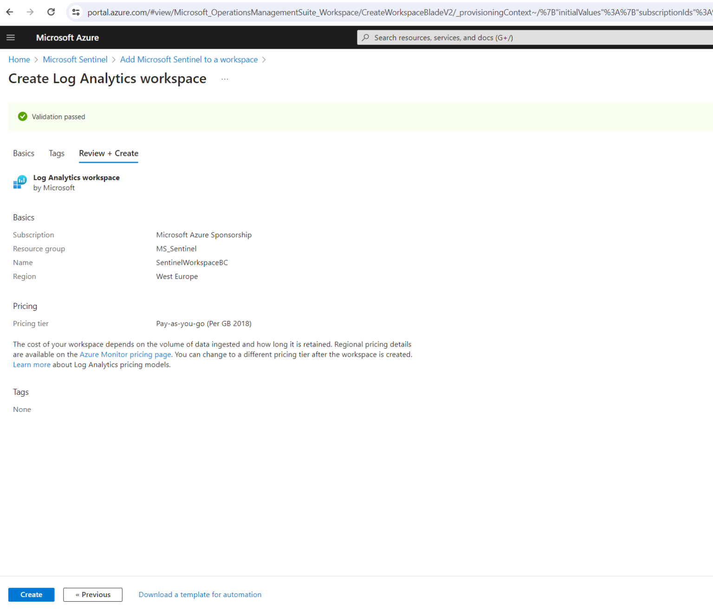The height and width of the screenshot is (610, 713).
Task: Go back with the browser back arrow
Action: (10, 12)
